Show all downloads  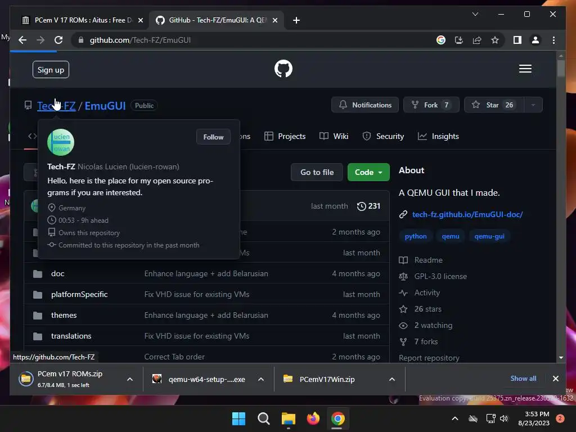click(523, 379)
